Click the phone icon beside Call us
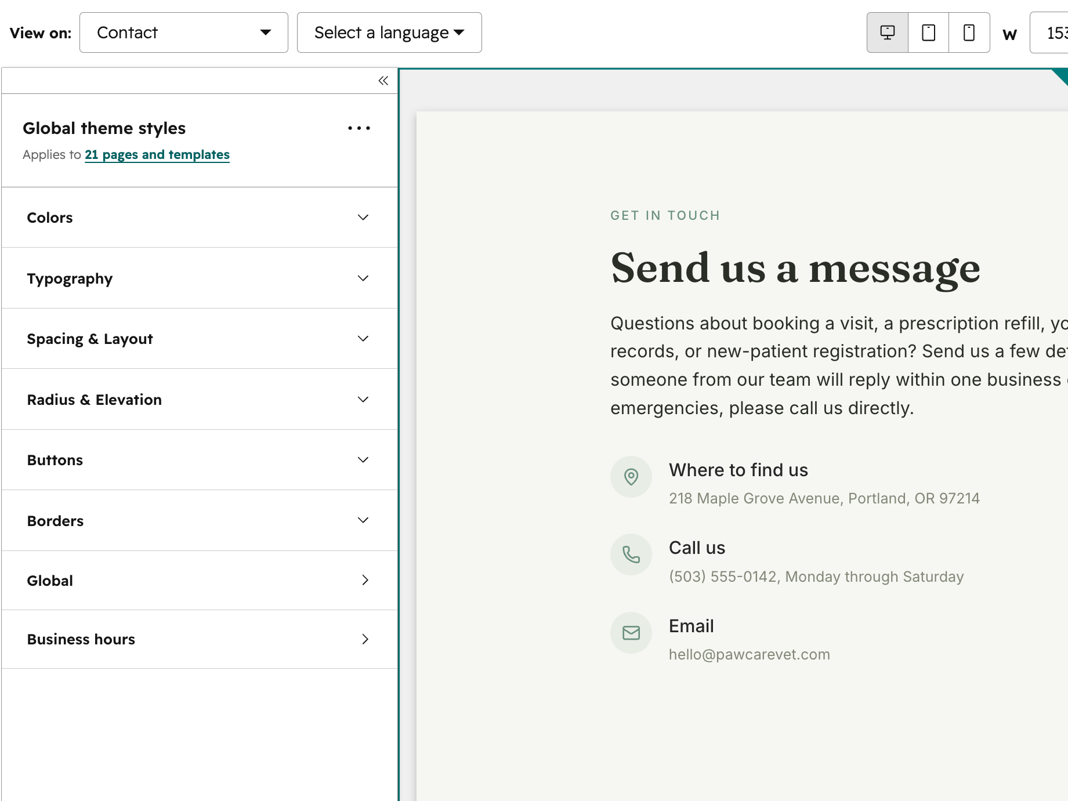 pyautogui.click(x=631, y=554)
